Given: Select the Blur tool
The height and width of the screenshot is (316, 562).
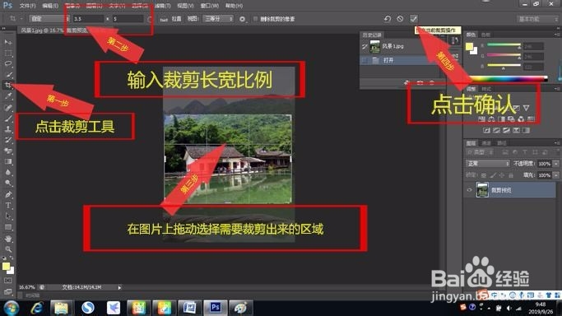Looking at the screenshot, I should [8, 172].
